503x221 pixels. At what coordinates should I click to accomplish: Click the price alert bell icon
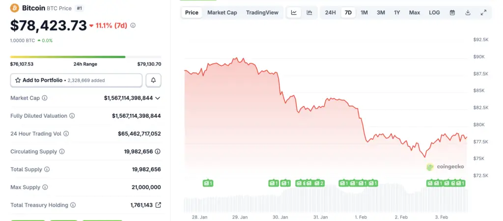click(x=153, y=80)
